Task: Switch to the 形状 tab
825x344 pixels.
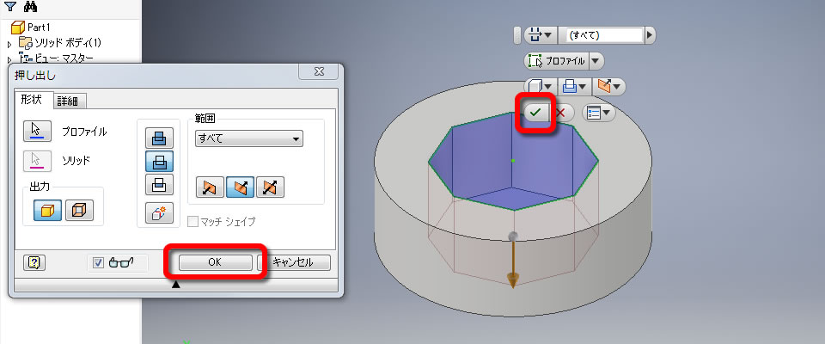Action: [x=34, y=100]
